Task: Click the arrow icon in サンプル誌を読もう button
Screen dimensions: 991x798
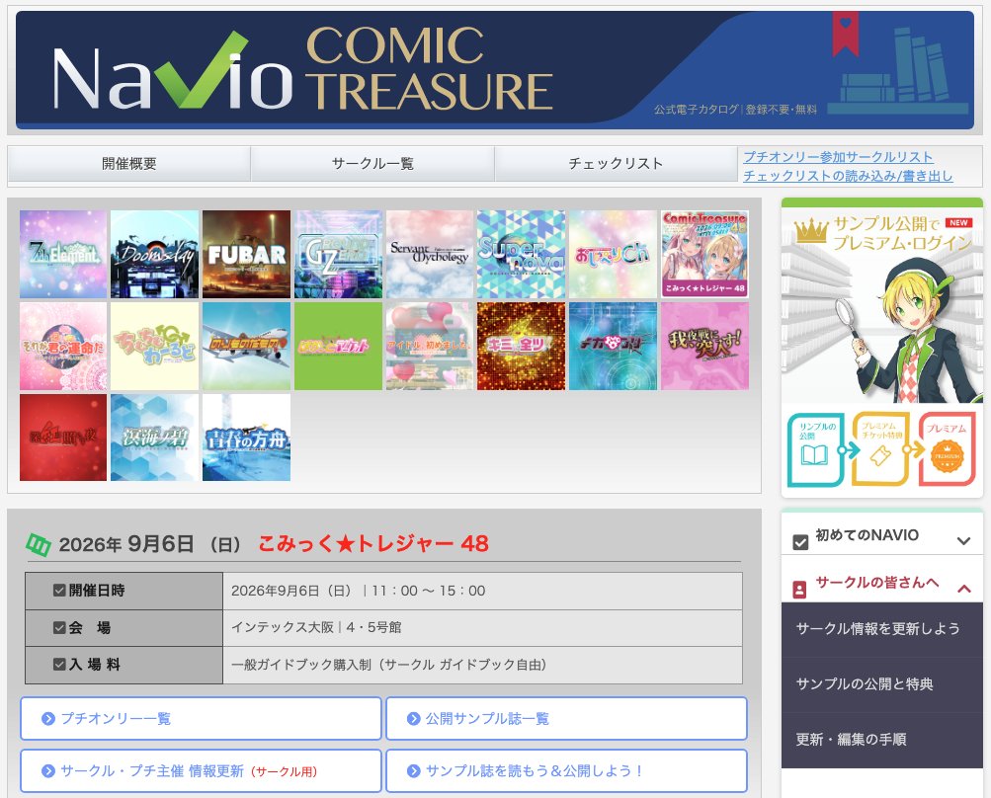Action: [413, 770]
